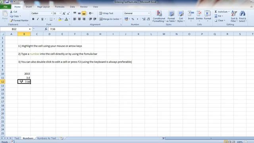Click the Save icon in Quick Access Toolbar
Screen dimensions: 254x143
(x=7, y=2)
